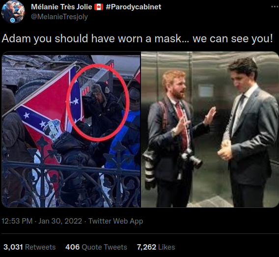This screenshot has width=279, height=257.
Task: Click the Jan 30, 2022 date
Action: coord(60,221)
